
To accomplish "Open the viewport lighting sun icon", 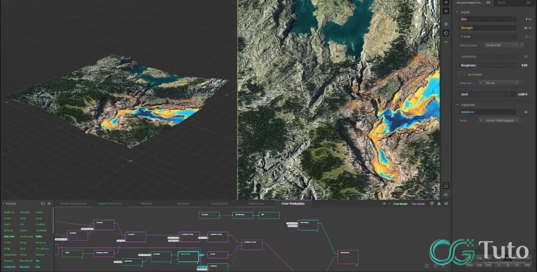I will pos(446,24).
